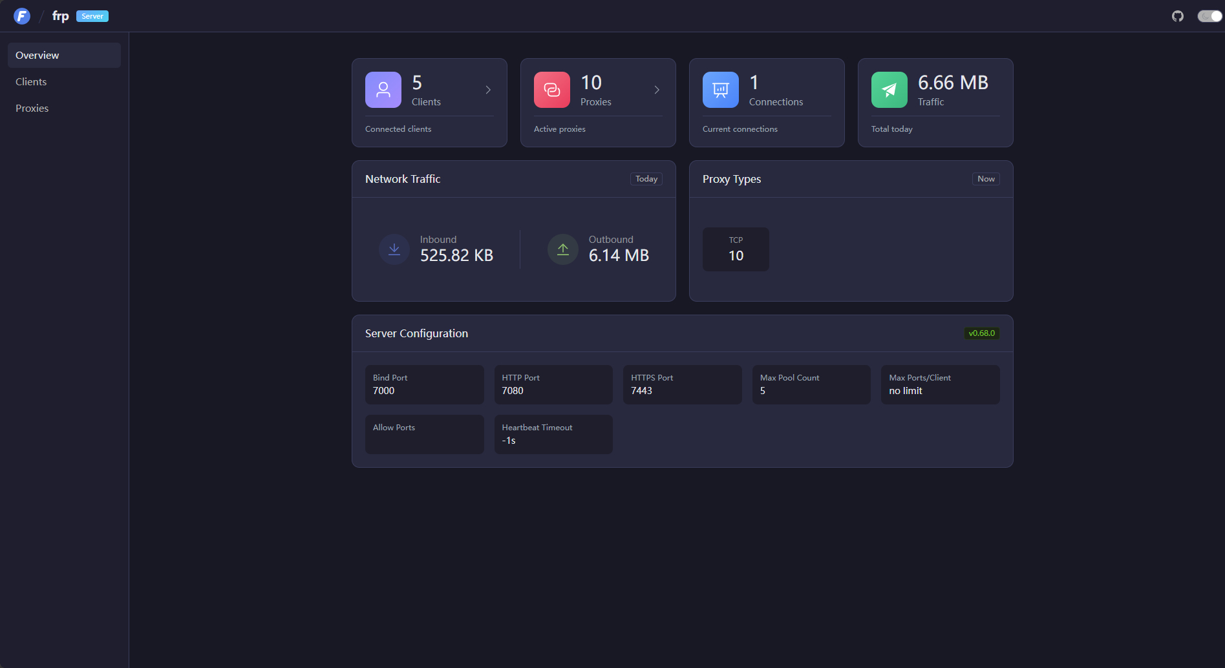This screenshot has height=668, width=1225.
Task: Click the Server Configuration heading
Action: [416, 333]
